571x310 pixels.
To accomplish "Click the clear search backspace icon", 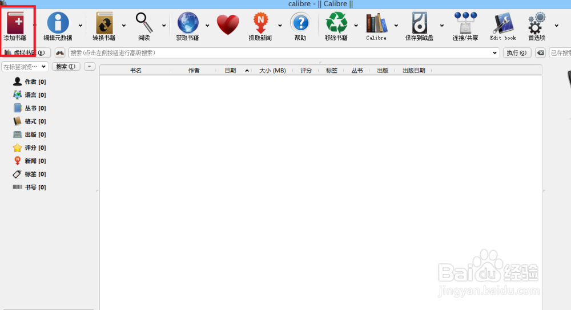I will pos(540,53).
